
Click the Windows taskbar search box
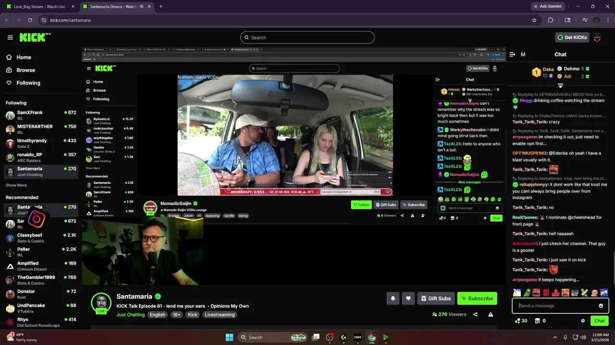(272, 337)
